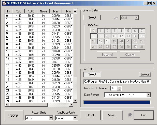Increase the Number of channels value
The height and width of the screenshot is (125, 157).
coord(119,87)
